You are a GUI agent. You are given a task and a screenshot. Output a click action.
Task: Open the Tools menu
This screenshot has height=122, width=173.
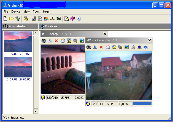pyautogui.click(x=36, y=11)
